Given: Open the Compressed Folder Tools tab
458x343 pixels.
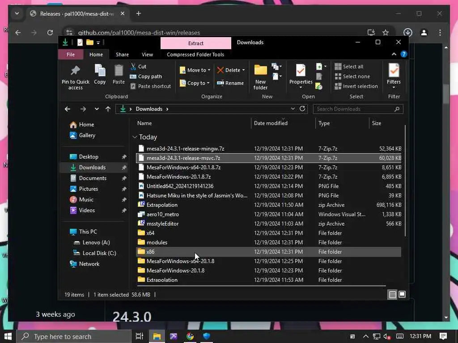Looking at the screenshot, I should pyautogui.click(x=195, y=54).
